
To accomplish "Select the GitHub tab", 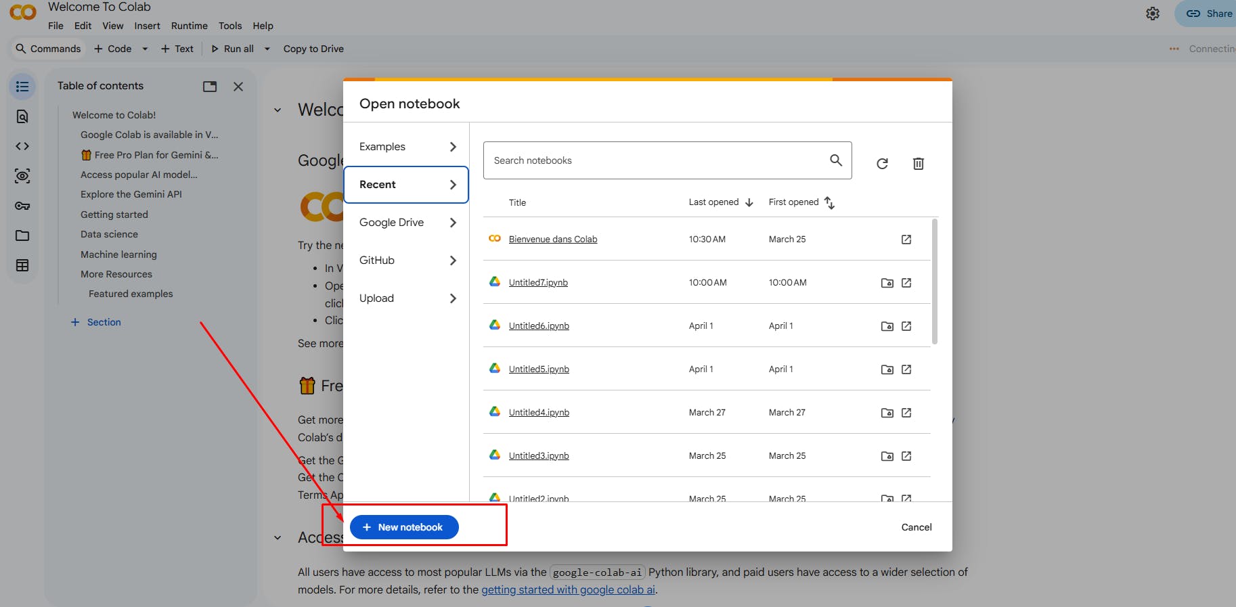I will pyautogui.click(x=406, y=261).
